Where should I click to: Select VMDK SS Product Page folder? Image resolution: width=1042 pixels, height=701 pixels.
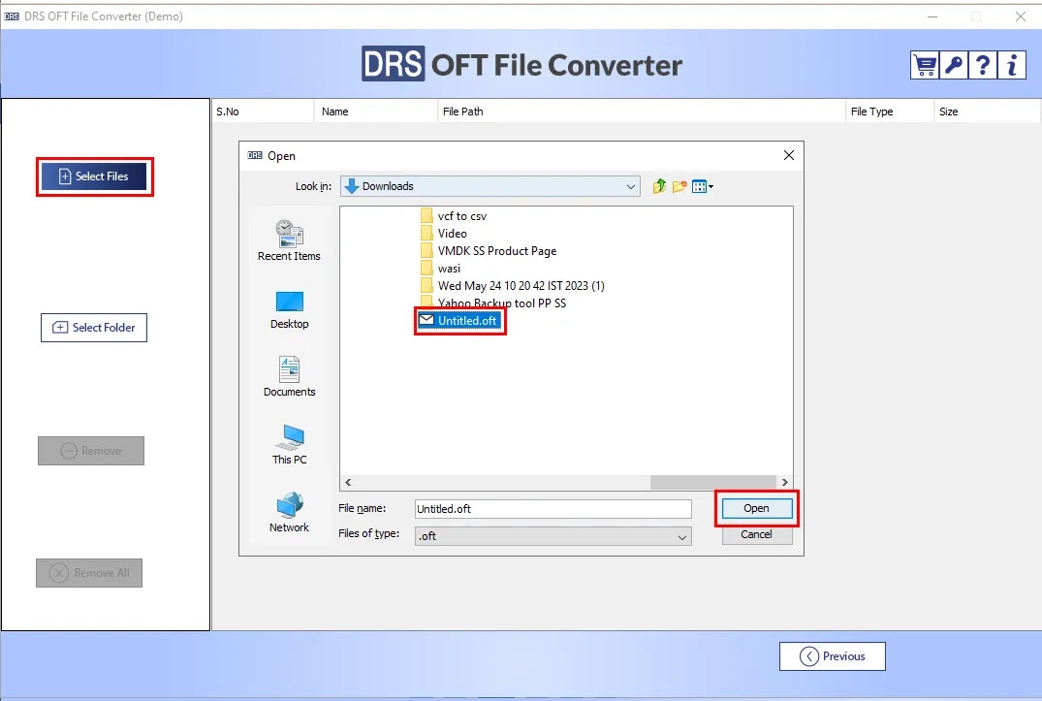pos(489,250)
